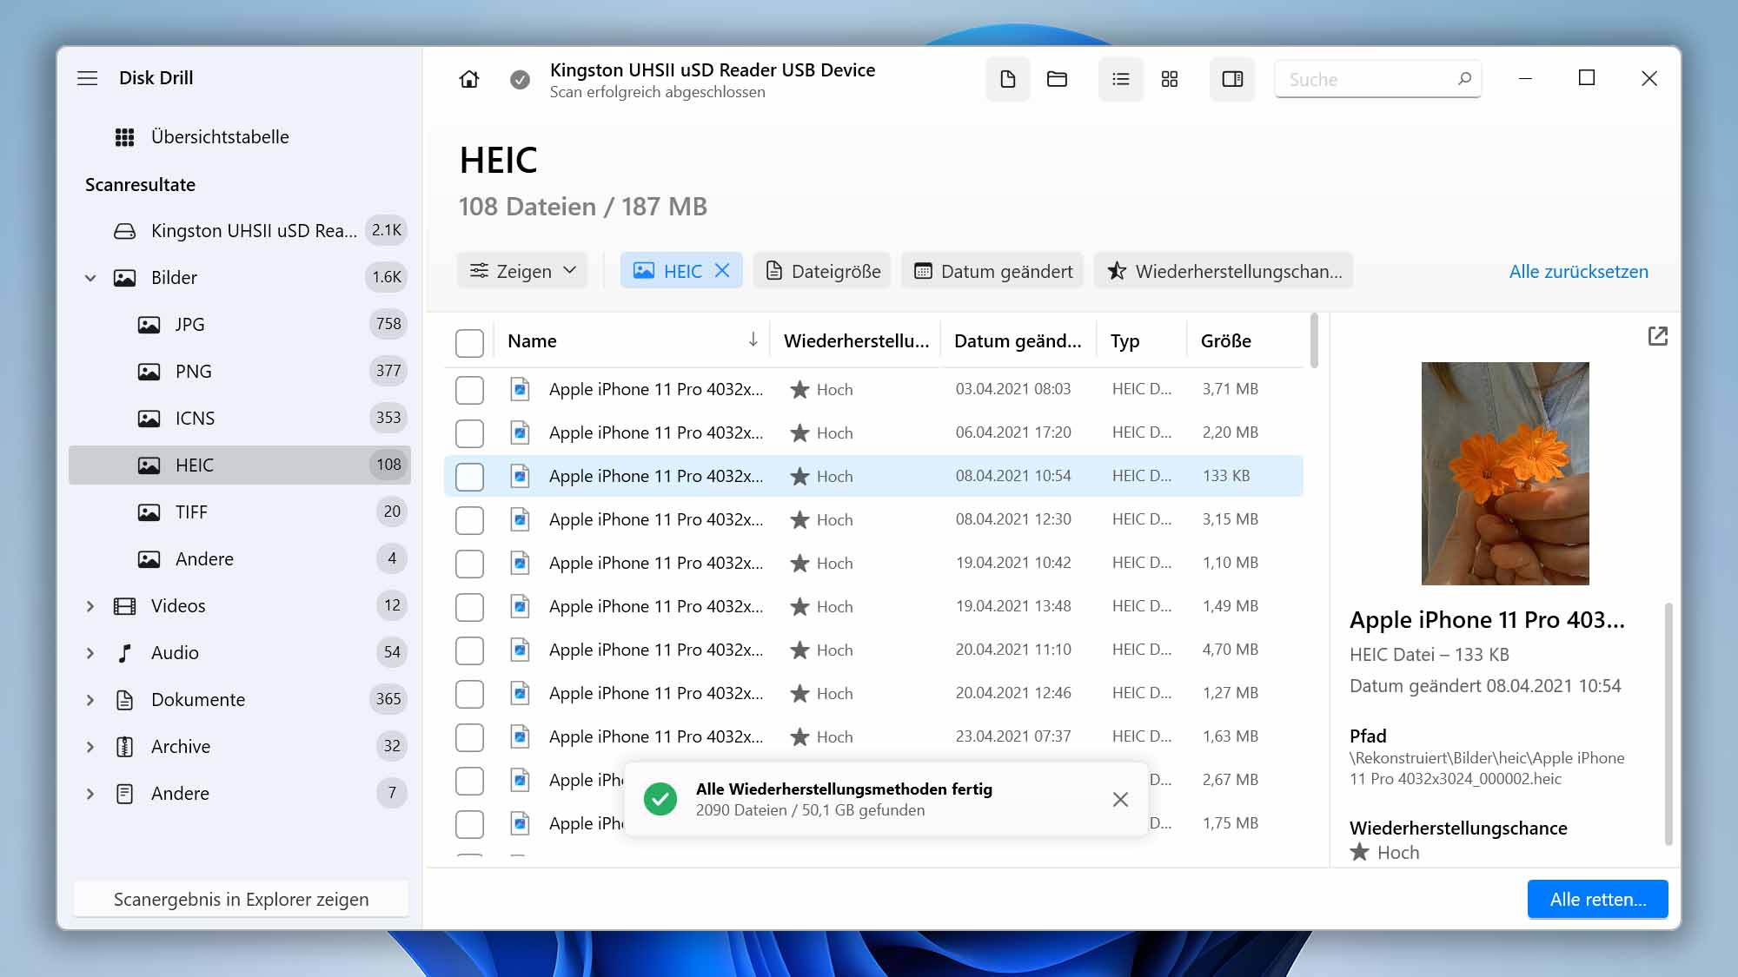This screenshot has height=977, width=1738.
Task: Click the preview panel vertical scrollbar
Action: (1668, 723)
